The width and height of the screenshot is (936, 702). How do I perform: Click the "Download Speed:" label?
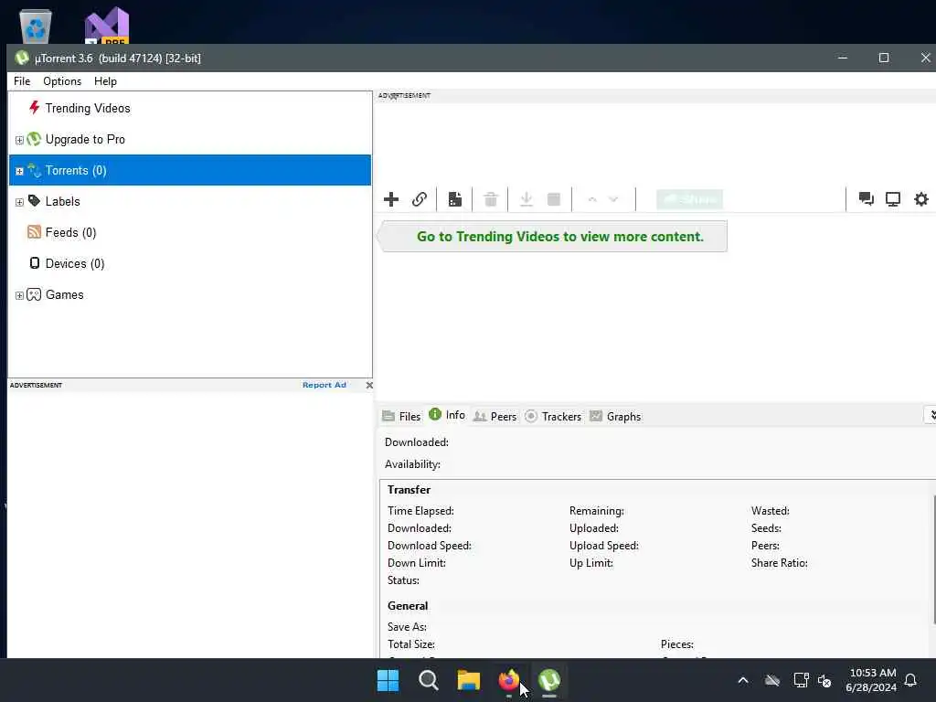pos(430,546)
